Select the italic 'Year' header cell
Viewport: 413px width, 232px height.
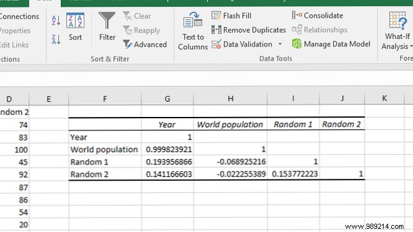(x=168, y=124)
